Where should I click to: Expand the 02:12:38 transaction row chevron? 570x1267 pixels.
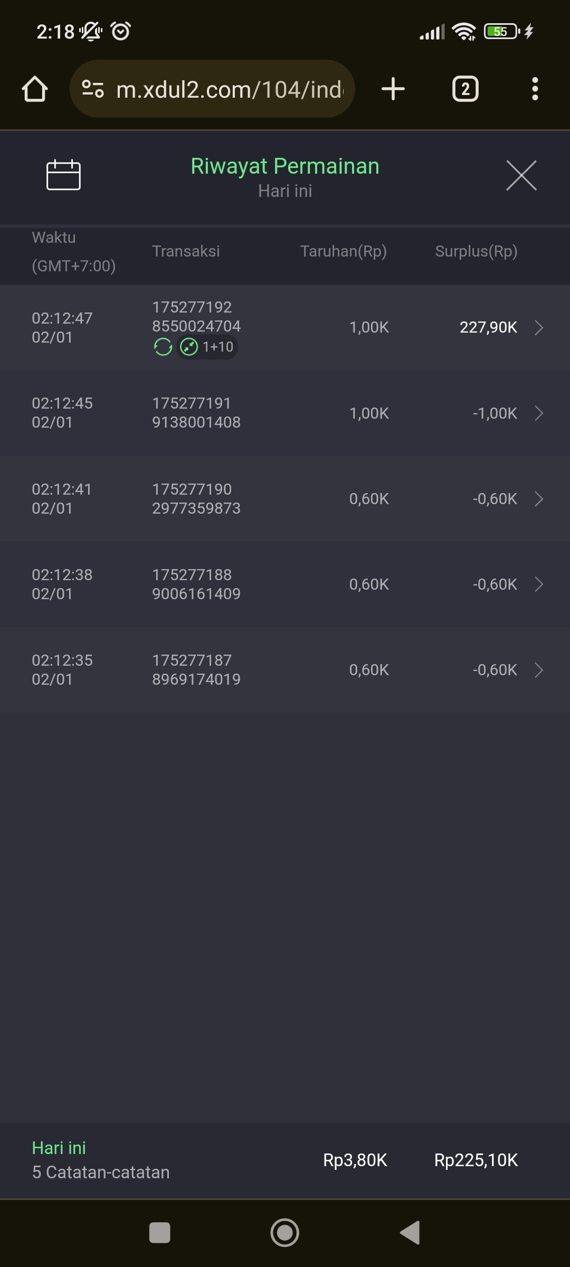coord(538,584)
